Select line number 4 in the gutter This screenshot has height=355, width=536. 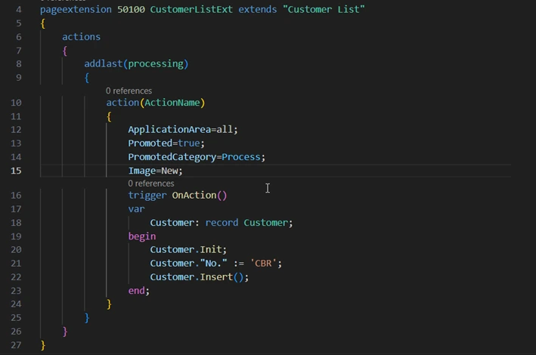tap(18, 10)
